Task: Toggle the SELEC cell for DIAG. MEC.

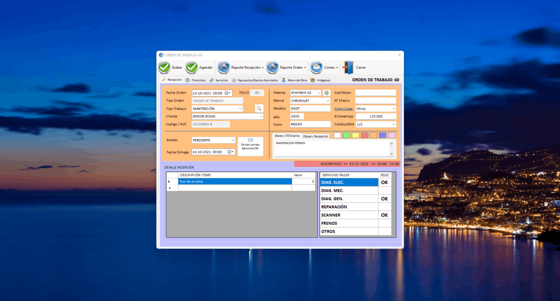Action: coord(385,191)
